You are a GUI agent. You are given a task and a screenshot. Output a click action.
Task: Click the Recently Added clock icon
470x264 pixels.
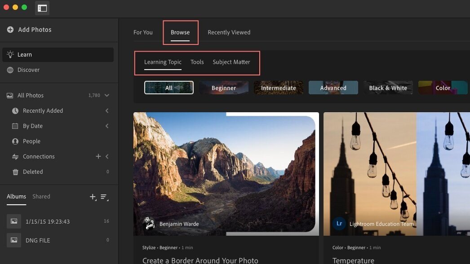pos(15,110)
